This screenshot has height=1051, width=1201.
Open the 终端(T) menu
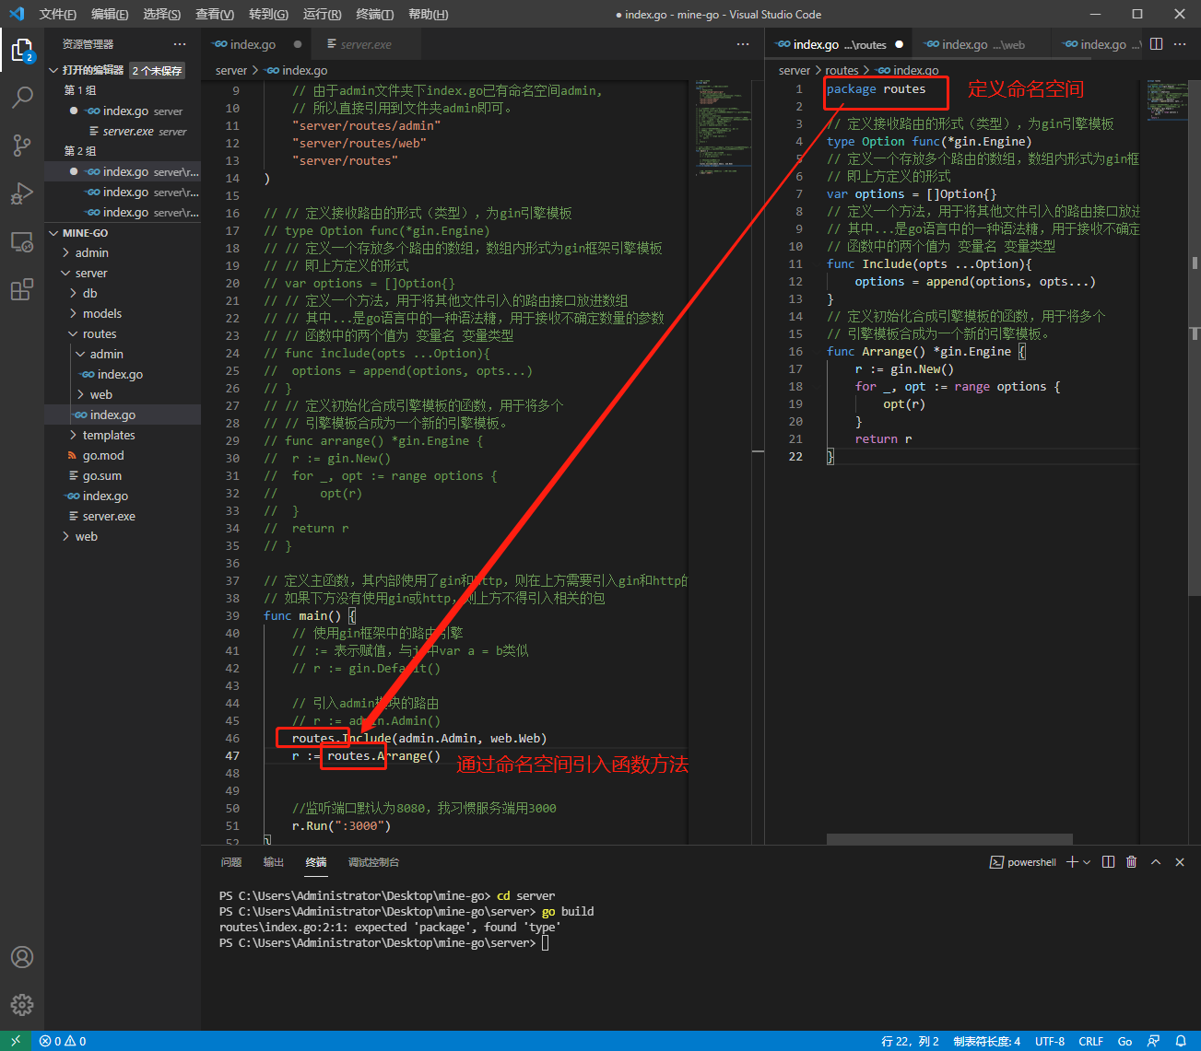[x=374, y=14]
